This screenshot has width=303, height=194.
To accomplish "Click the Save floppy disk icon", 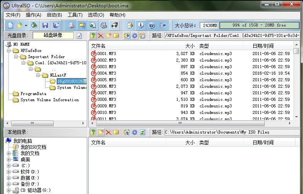I will (x=45, y=25).
